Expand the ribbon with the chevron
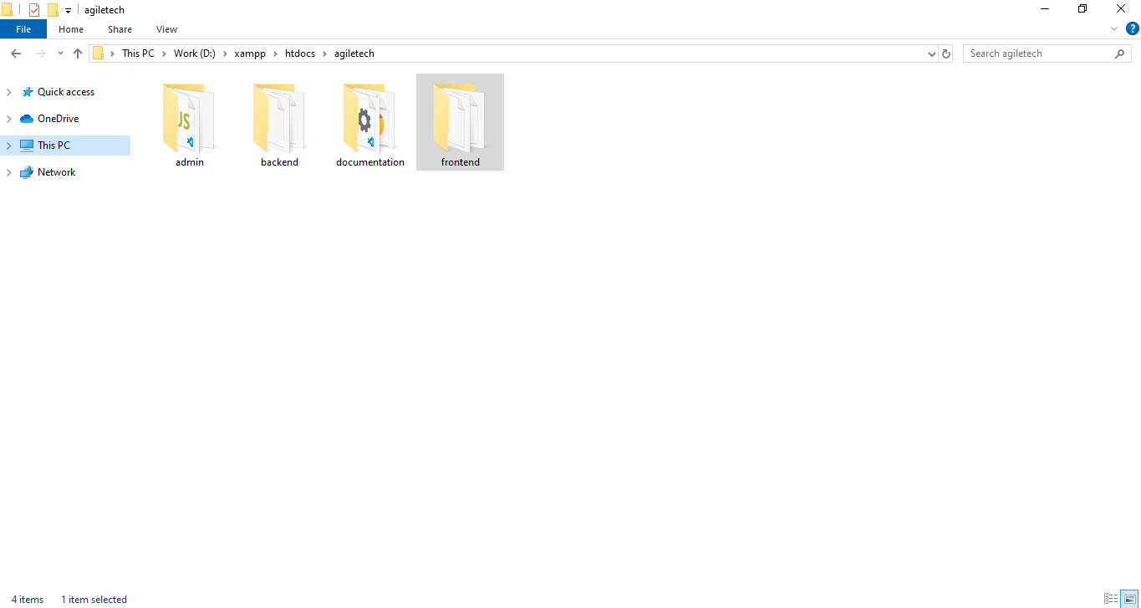Viewport: 1141px width, 608px height. coord(1114,28)
